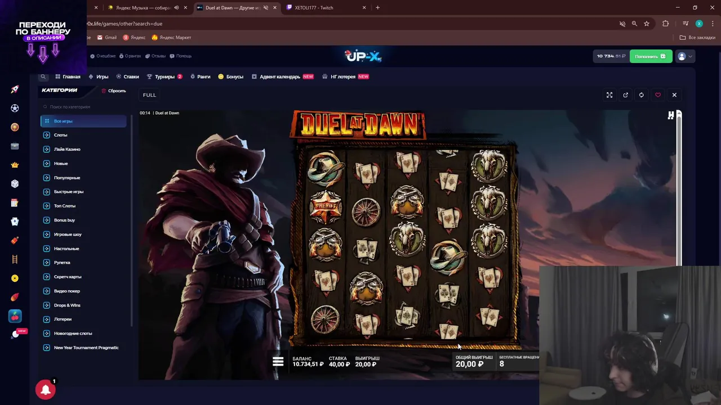Select the Рулетка category
This screenshot has height=405, width=721.
[83, 263]
